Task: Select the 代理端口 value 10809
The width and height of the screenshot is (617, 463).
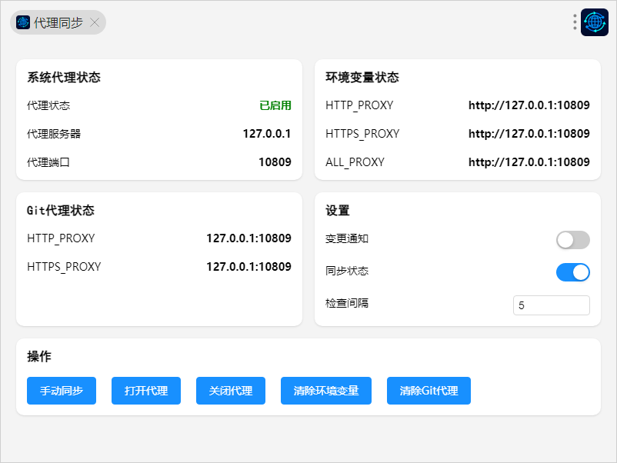Action: click(275, 162)
